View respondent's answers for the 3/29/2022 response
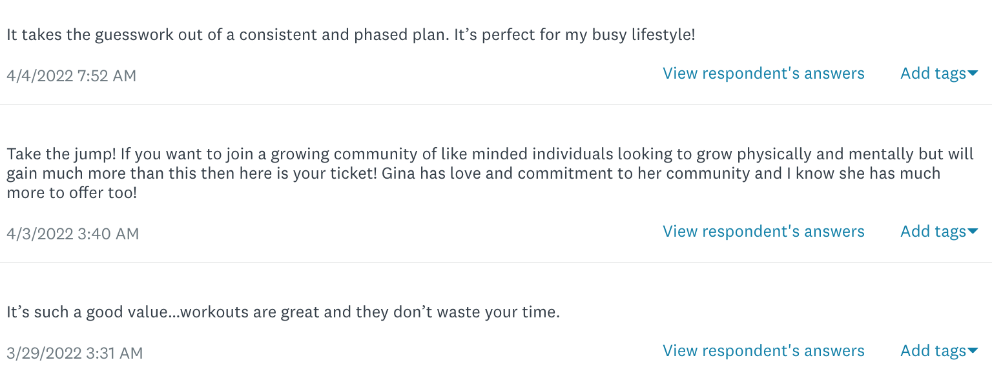The height and width of the screenshot is (378, 992). tap(763, 351)
